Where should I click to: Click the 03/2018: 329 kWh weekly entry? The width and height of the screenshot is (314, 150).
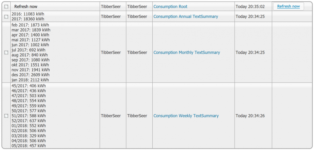pos(29,136)
